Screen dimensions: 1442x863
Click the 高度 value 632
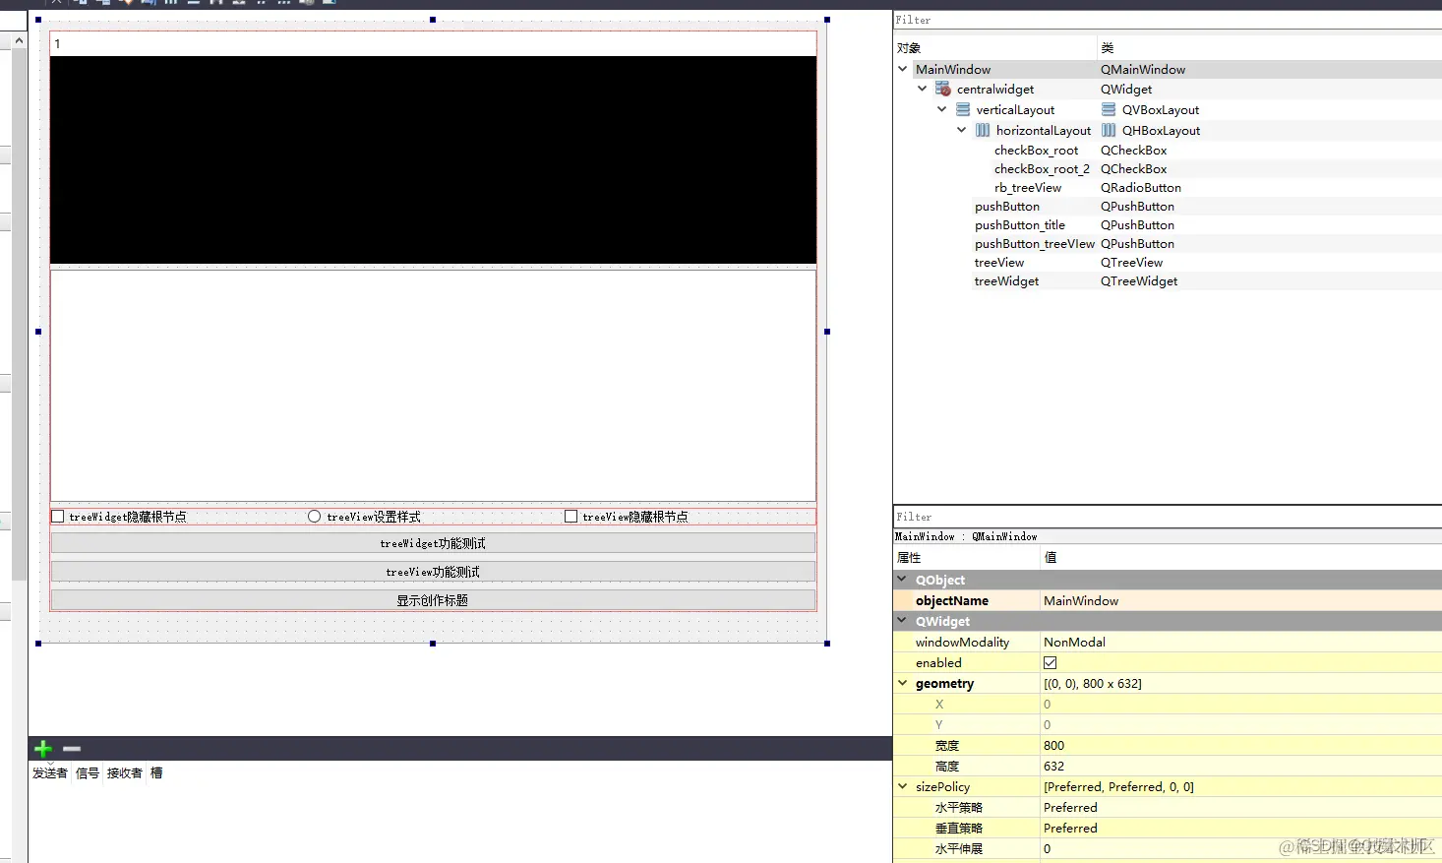click(x=1053, y=766)
